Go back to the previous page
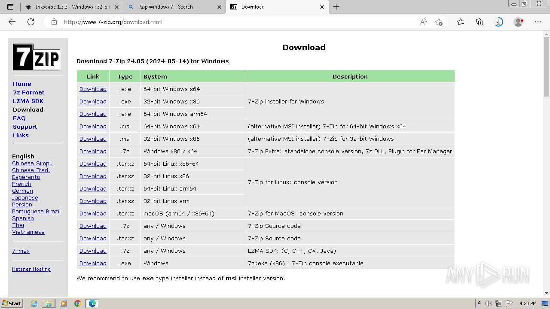 pos(12,22)
